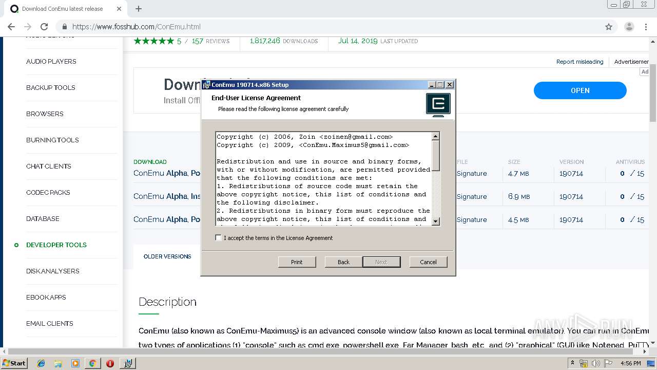
Task: Bookmark this page with the star icon
Action: [609, 27]
